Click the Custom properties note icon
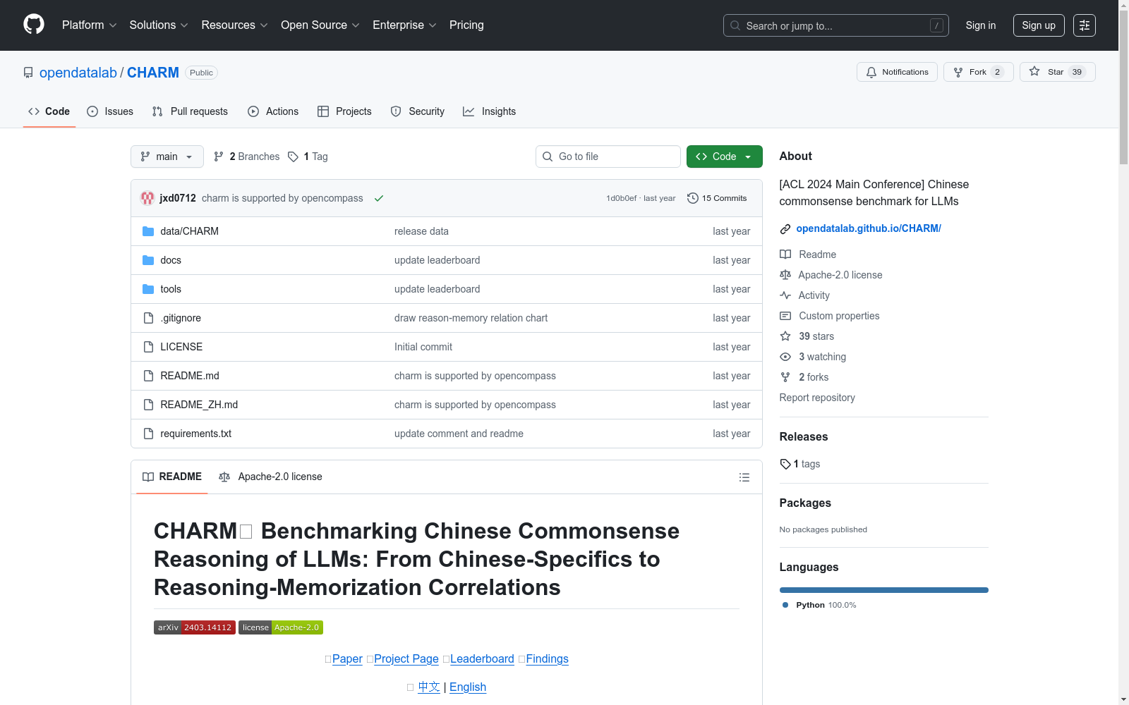The image size is (1129, 705). tap(785, 316)
